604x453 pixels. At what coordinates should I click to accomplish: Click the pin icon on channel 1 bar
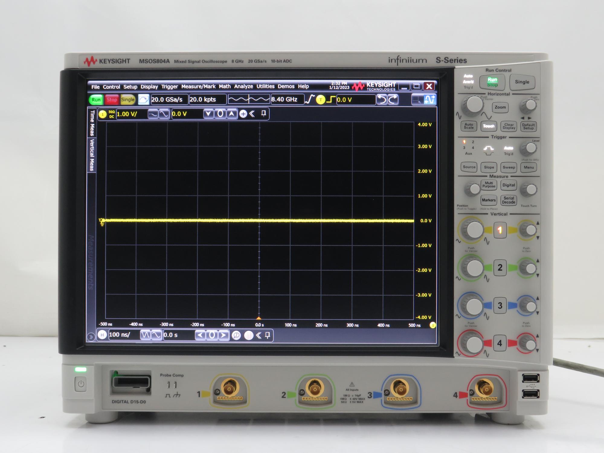click(263, 114)
